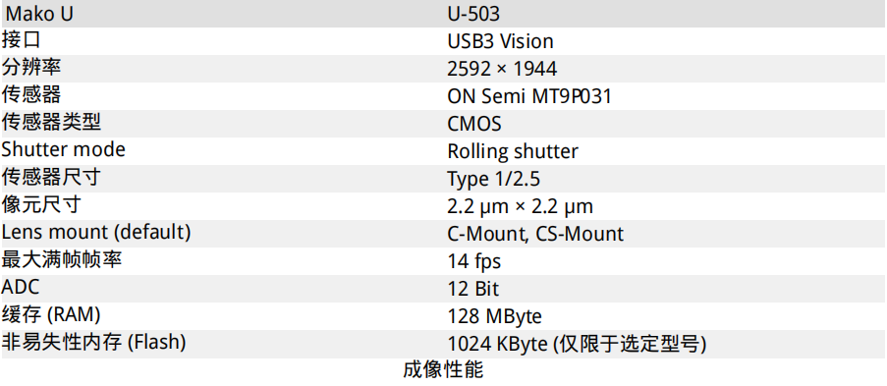Select the CMOS sensor type value
The height and width of the screenshot is (386, 887).
coord(474,124)
